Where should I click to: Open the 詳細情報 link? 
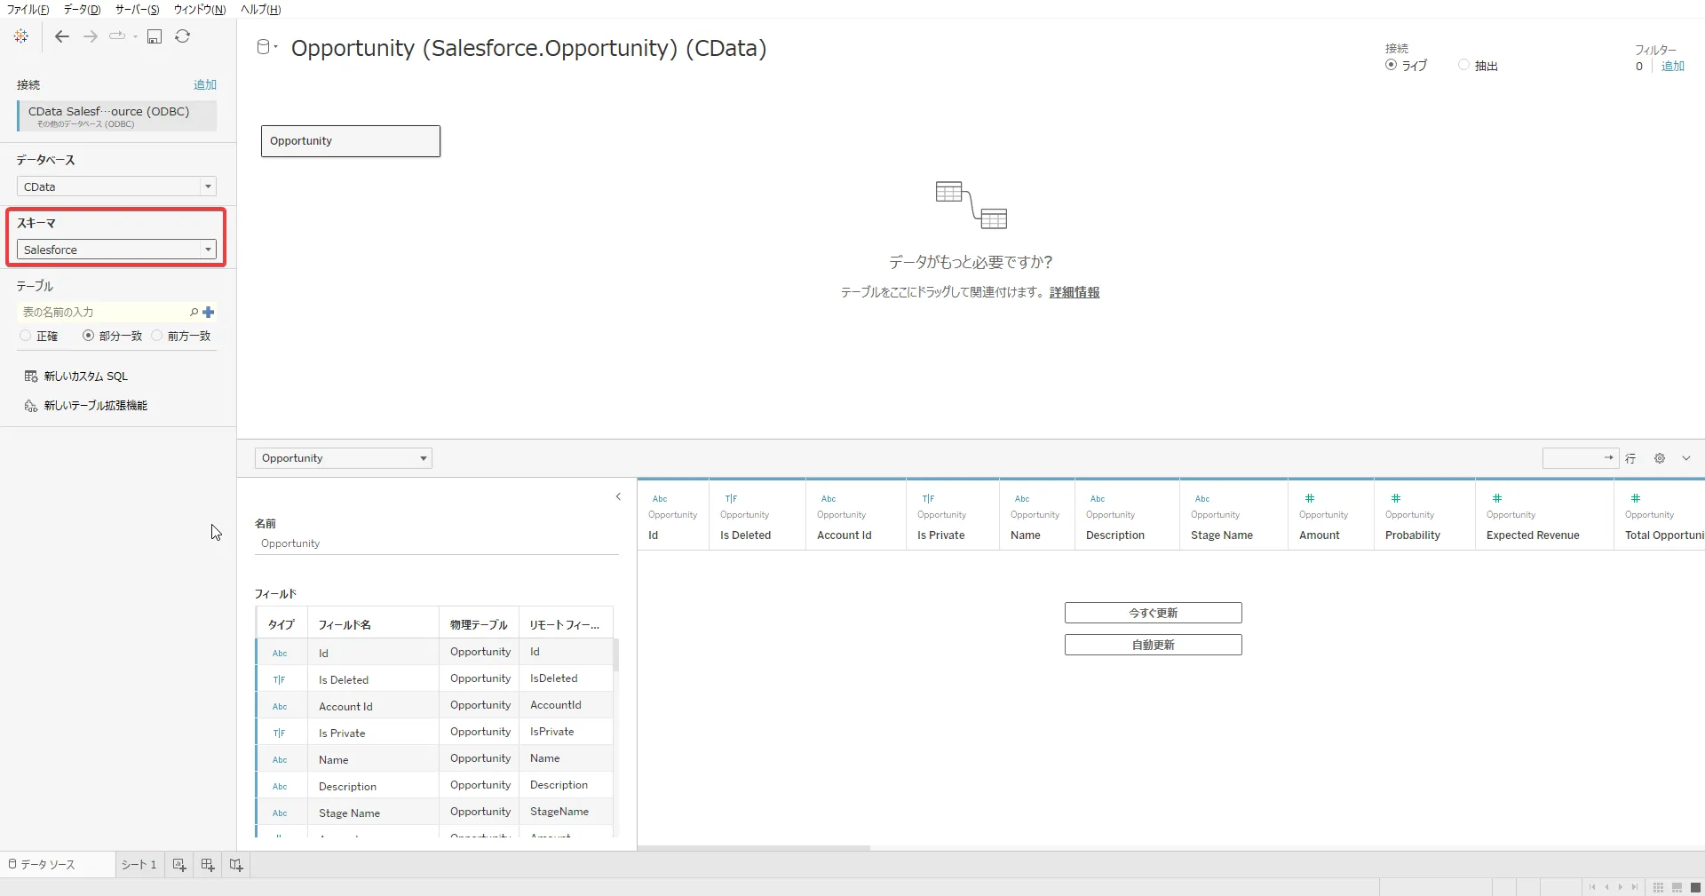coord(1075,291)
